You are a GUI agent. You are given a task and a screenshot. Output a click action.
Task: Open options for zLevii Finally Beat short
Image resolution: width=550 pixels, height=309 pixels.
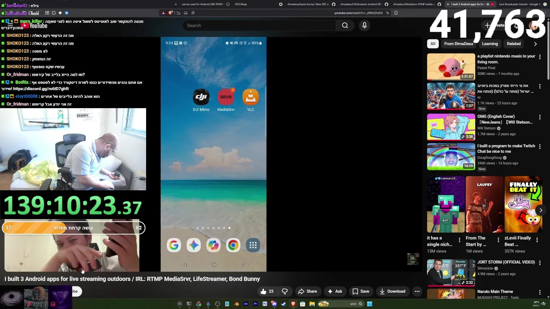tap(537, 240)
